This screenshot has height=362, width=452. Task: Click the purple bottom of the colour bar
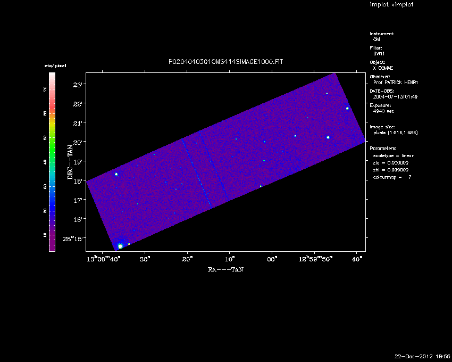[52, 248]
